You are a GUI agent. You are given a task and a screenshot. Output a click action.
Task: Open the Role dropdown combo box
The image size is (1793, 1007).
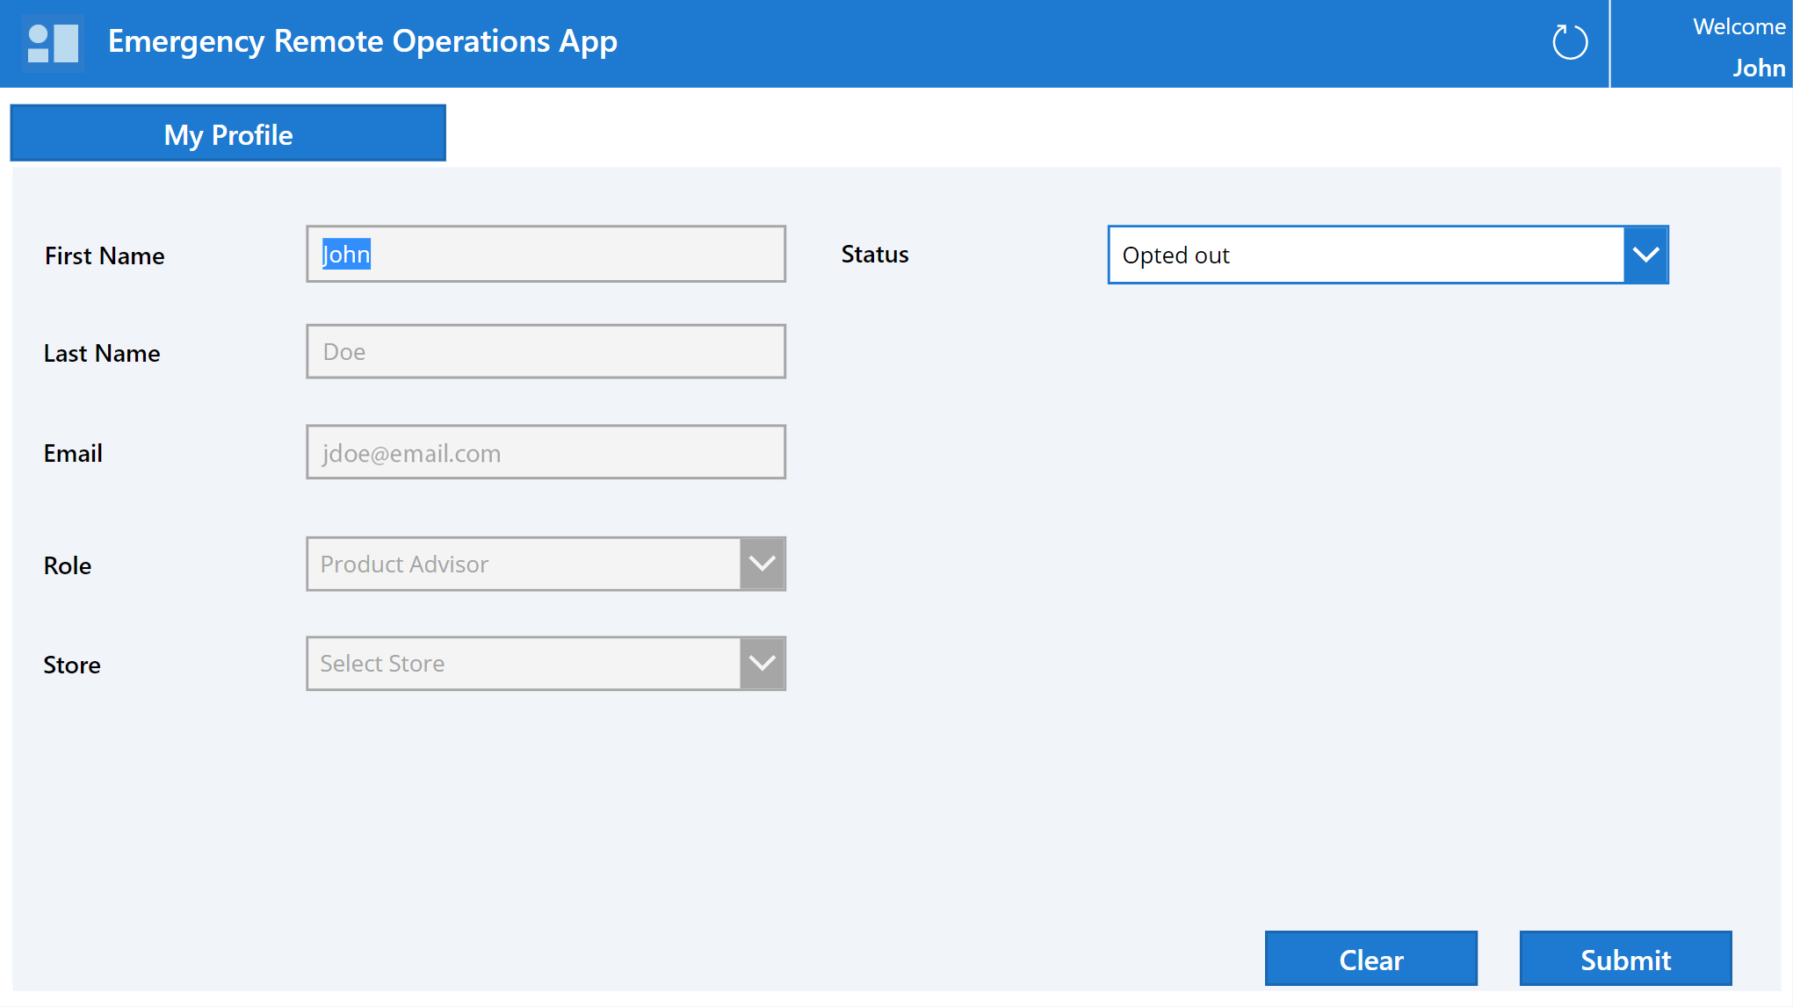point(546,564)
